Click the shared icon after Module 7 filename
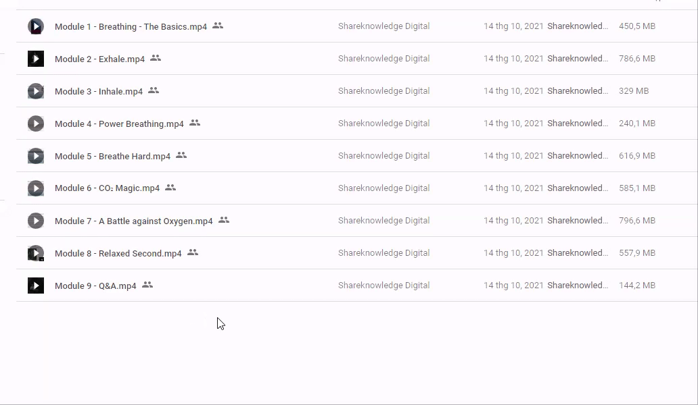 (224, 220)
